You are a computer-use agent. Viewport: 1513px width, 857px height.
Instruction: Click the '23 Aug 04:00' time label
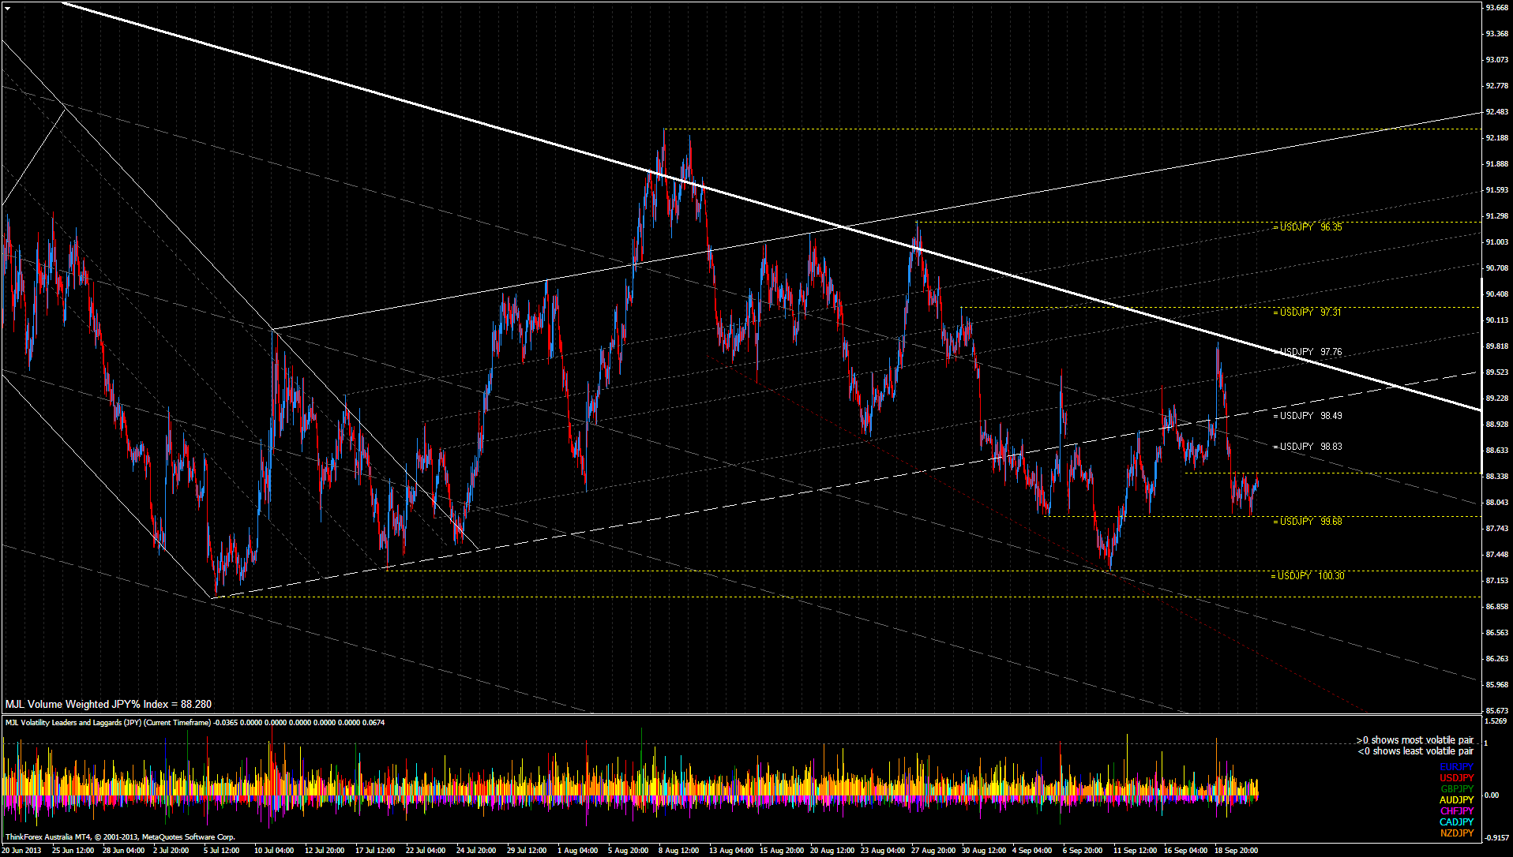tap(883, 851)
